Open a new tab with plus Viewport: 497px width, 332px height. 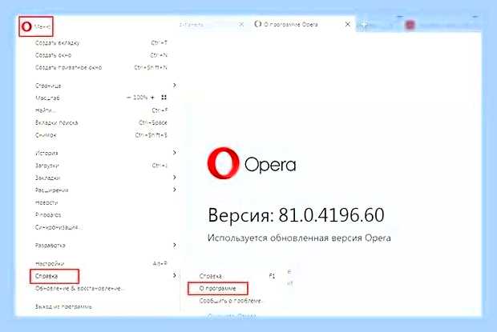coord(364,25)
